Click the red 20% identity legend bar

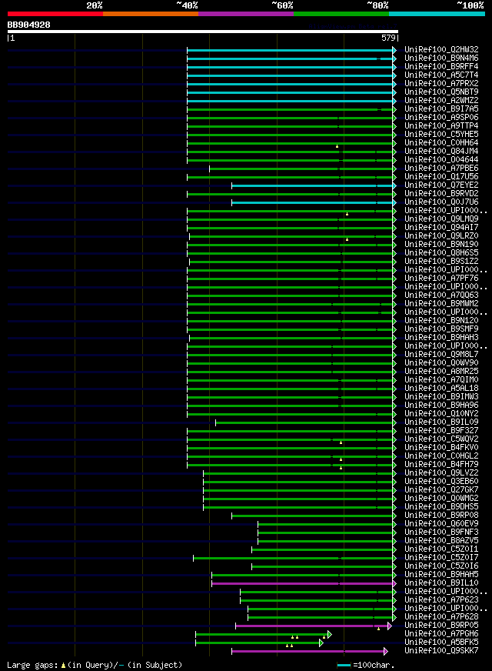click(55, 14)
